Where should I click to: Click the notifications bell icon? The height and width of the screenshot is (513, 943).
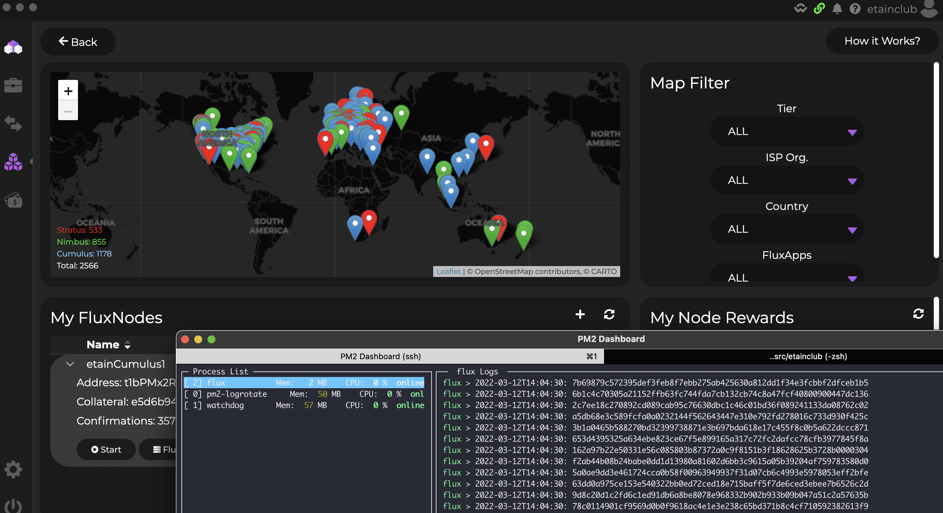(837, 9)
